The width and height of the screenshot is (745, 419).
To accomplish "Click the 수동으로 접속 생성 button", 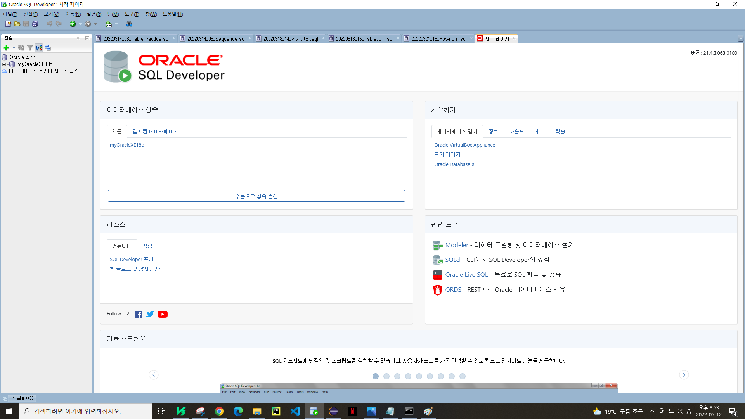I will 256,196.
